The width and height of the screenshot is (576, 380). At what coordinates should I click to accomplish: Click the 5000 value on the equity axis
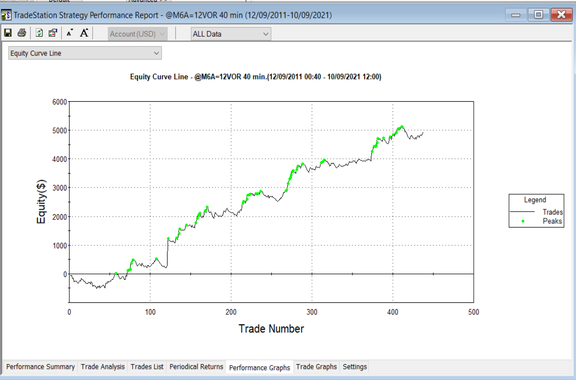point(59,131)
